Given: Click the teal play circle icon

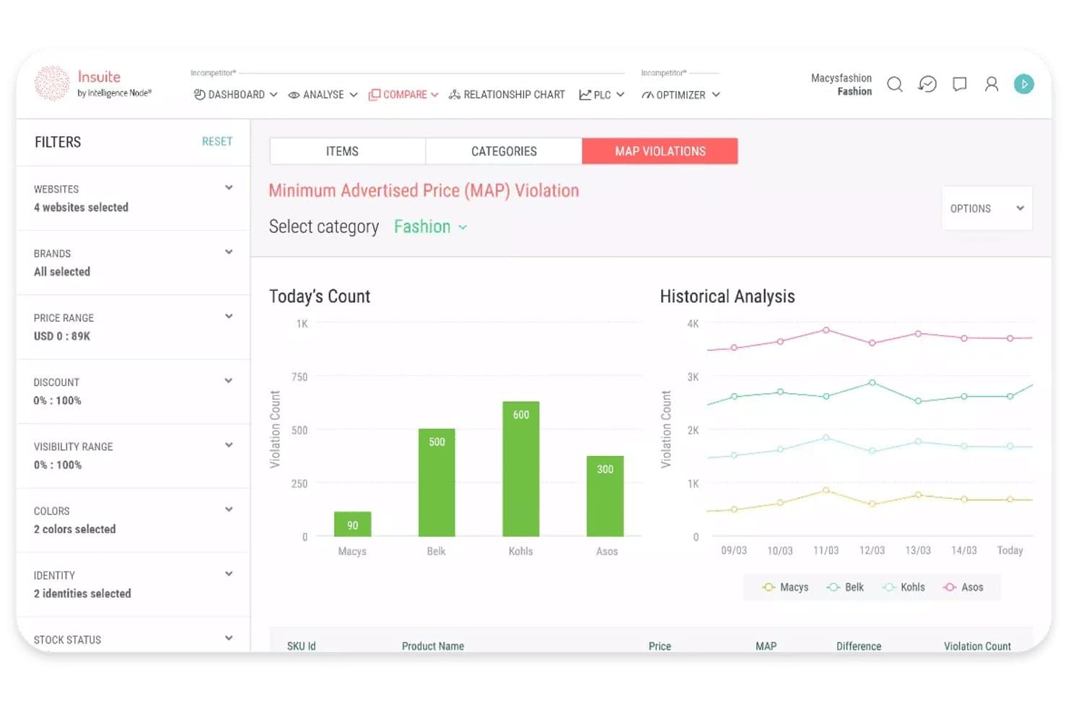Looking at the screenshot, I should pos(1024,84).
